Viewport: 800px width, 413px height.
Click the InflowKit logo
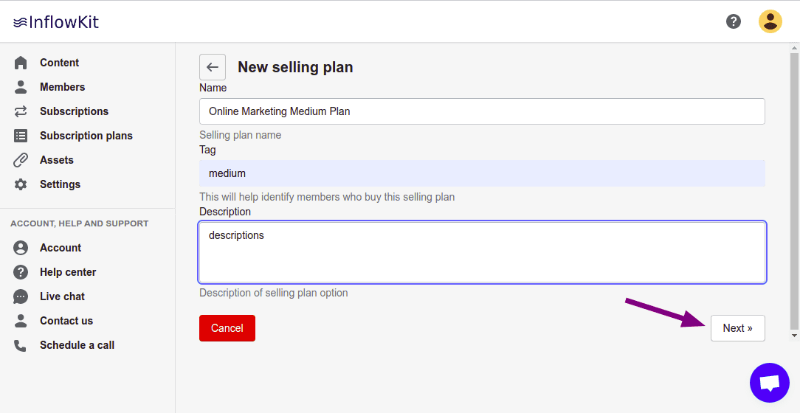click(56, 22)
